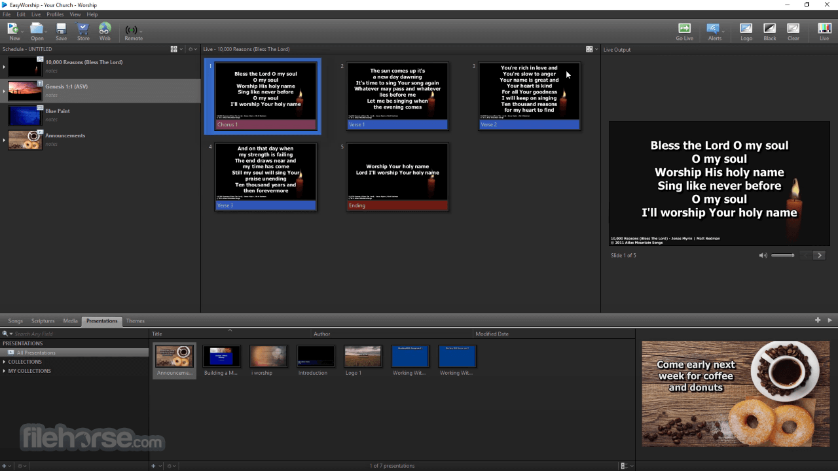Select All Presentations in the list

tap(75, 353)
